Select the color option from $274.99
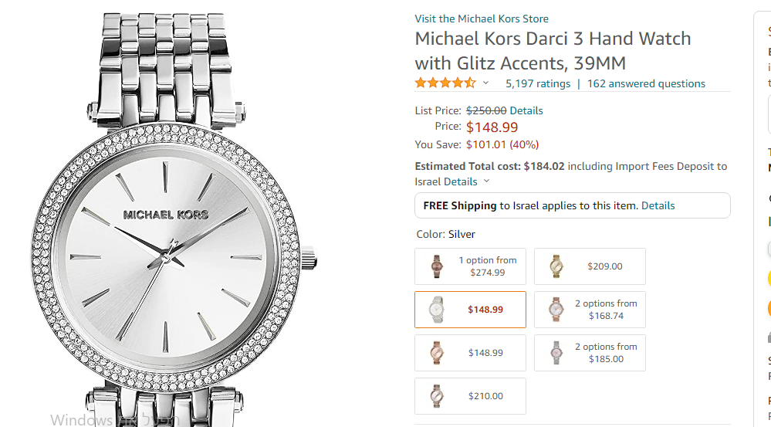Viewport: 771px width, 427px height. (470, 266)
